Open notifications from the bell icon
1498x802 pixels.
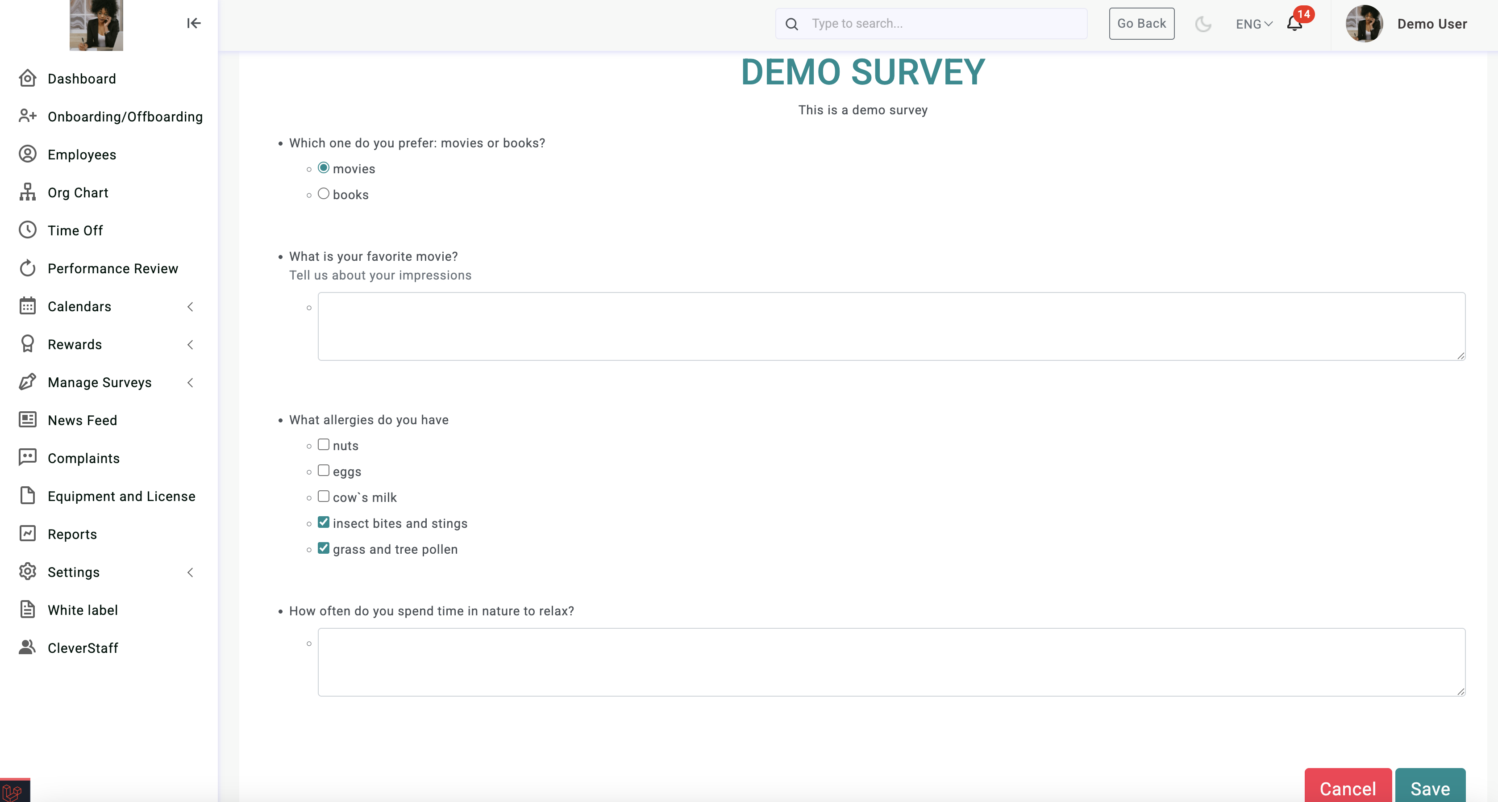click(x=1294, y=24)
